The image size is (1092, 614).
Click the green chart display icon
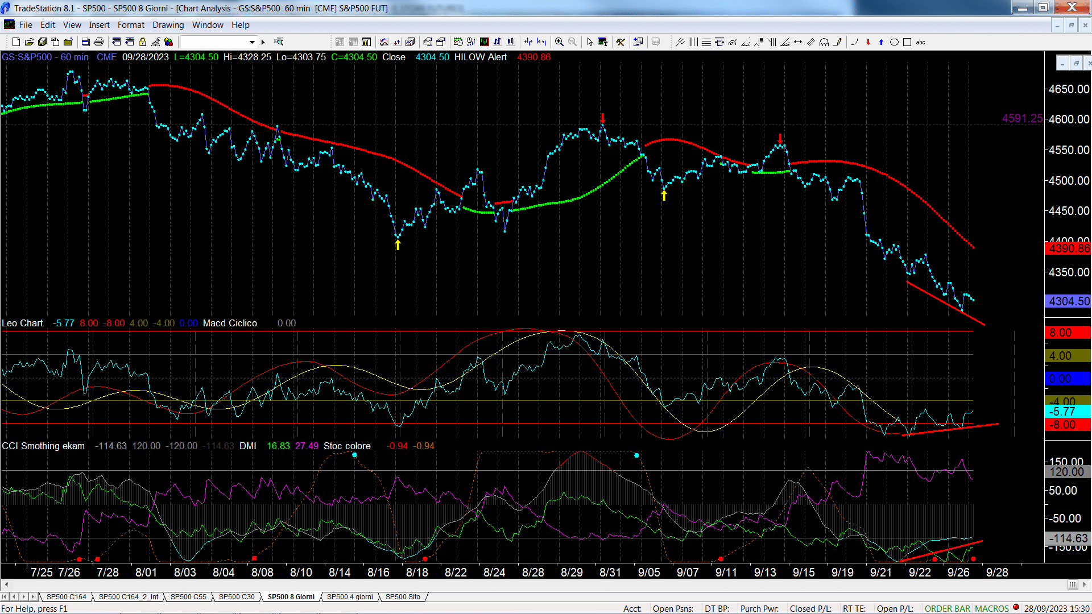(484, 42)
